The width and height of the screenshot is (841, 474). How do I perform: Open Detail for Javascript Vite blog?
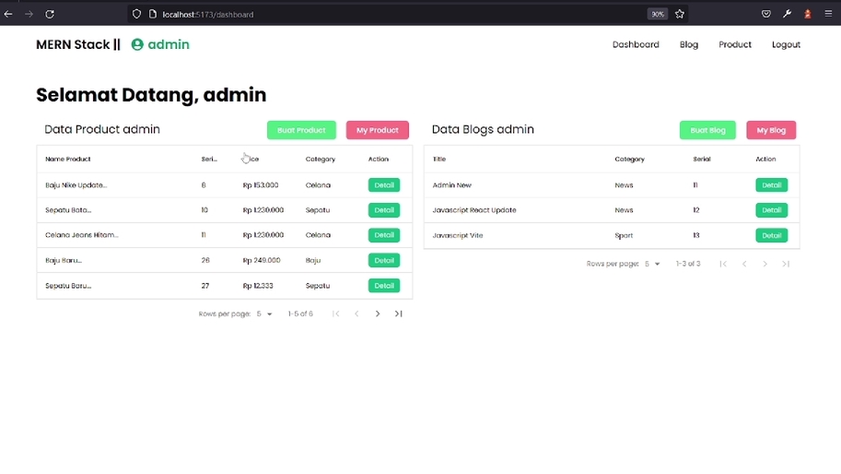[x=771, y=235]
